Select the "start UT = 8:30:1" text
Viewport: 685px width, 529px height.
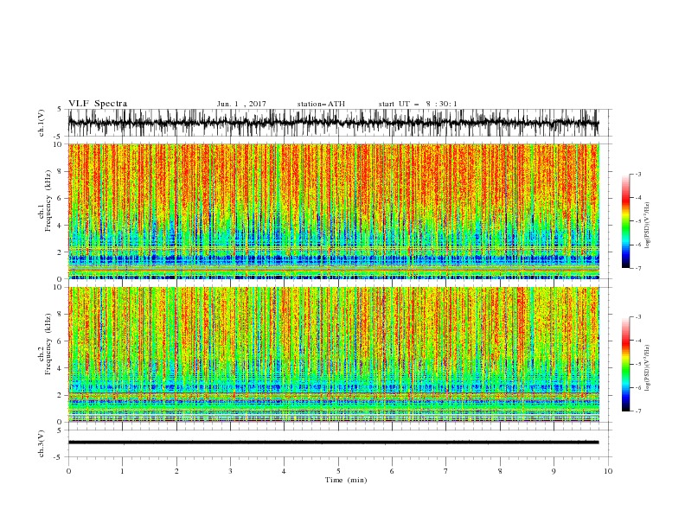418,104
